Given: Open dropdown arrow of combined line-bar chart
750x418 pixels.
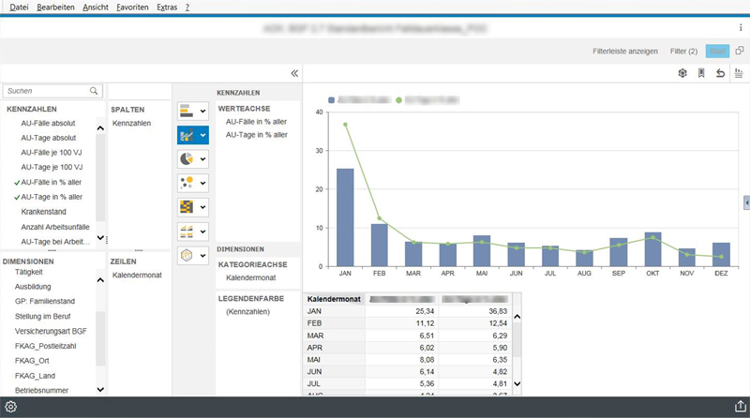Looking at the screenshot, I should [x=202, y=135].
